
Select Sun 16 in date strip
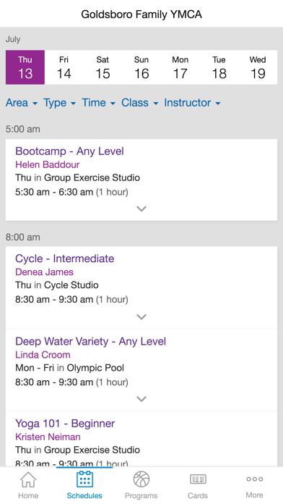point(141,67)
